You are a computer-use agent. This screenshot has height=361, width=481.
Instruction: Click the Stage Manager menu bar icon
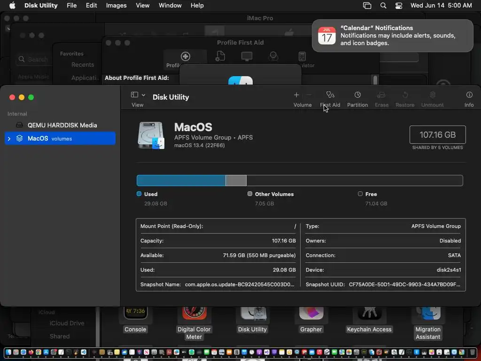click(367, 6)
